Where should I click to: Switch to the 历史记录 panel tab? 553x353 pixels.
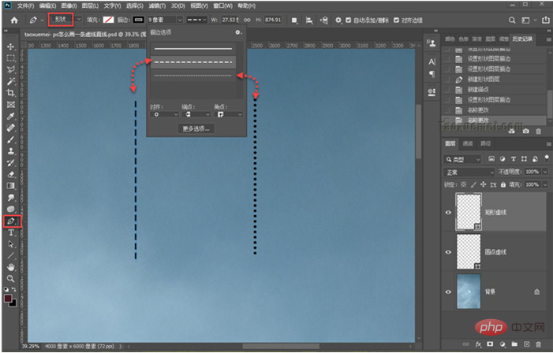522,39
